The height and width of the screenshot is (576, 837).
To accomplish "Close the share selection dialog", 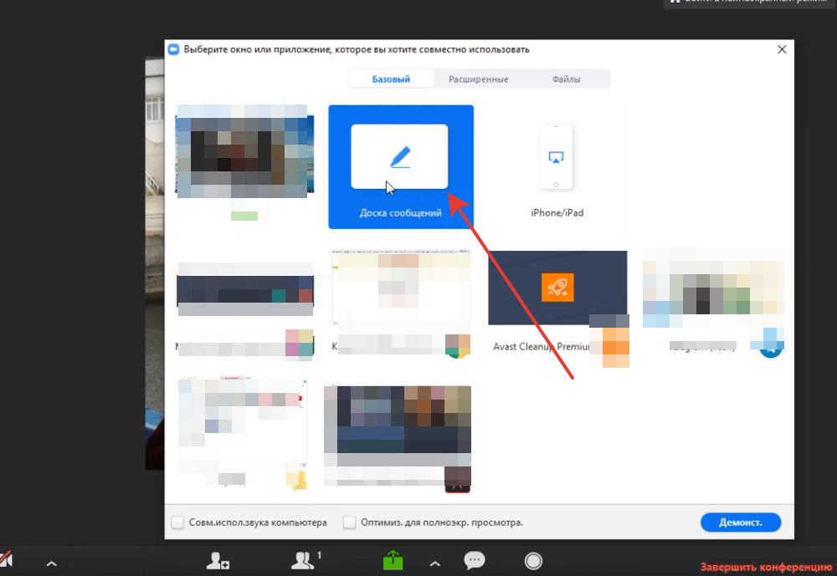I will [x=782, y=49].
